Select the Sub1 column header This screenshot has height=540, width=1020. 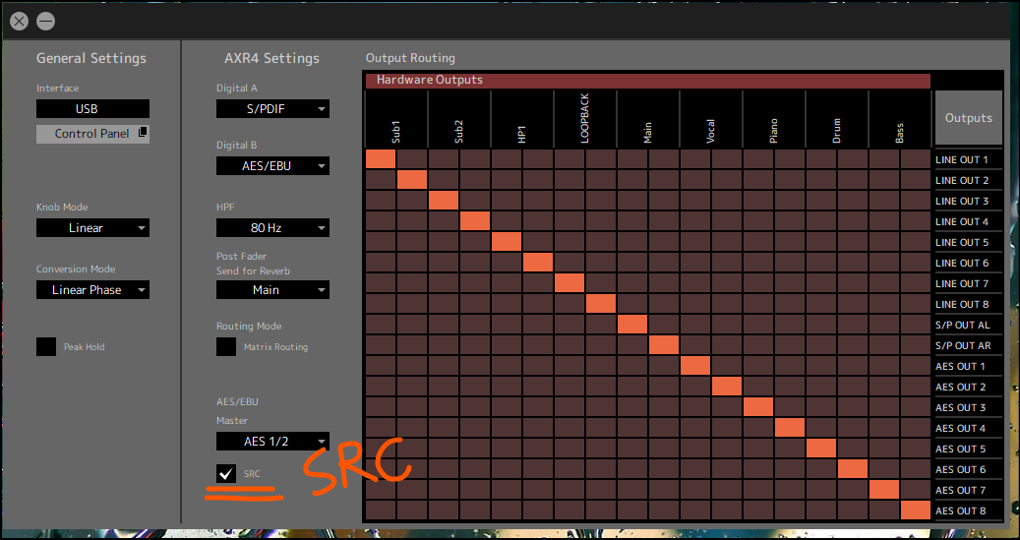pyautogui.click(x=396, y=120)
